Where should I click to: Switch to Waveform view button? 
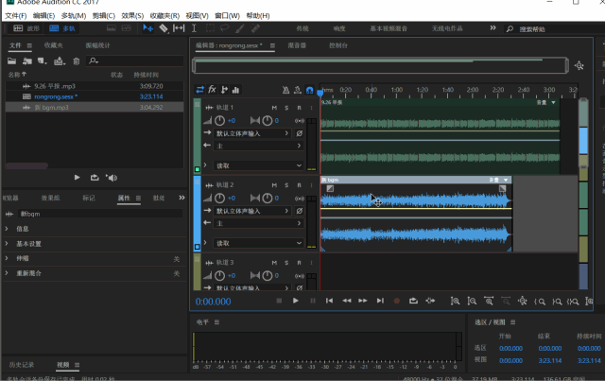tap(26, 28)
